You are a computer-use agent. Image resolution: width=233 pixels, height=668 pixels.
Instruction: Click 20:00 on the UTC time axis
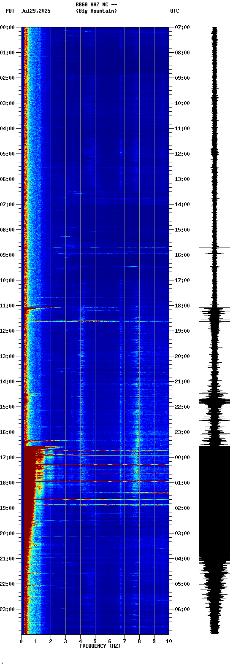[x=182, y=356]
